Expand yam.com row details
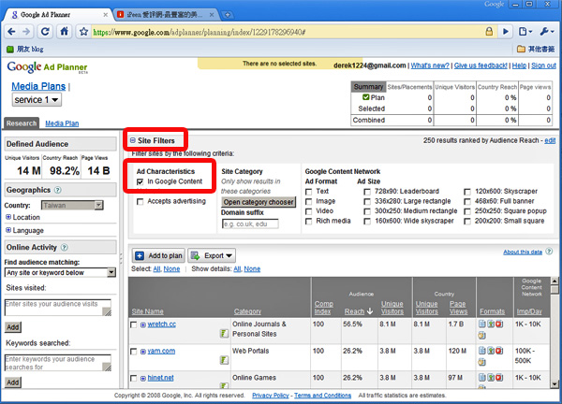Screen dimensions: 562x404 coord(143,352)
